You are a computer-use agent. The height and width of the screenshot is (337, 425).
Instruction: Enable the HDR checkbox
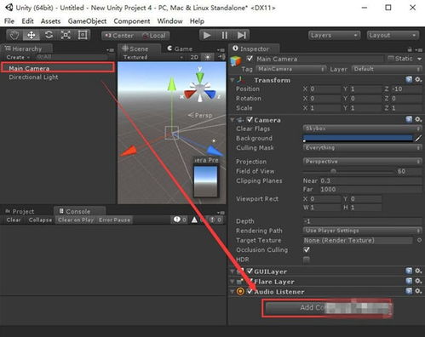click(307, 260)
